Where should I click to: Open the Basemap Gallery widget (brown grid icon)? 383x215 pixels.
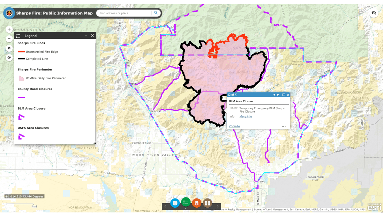(x=207, y=203)
